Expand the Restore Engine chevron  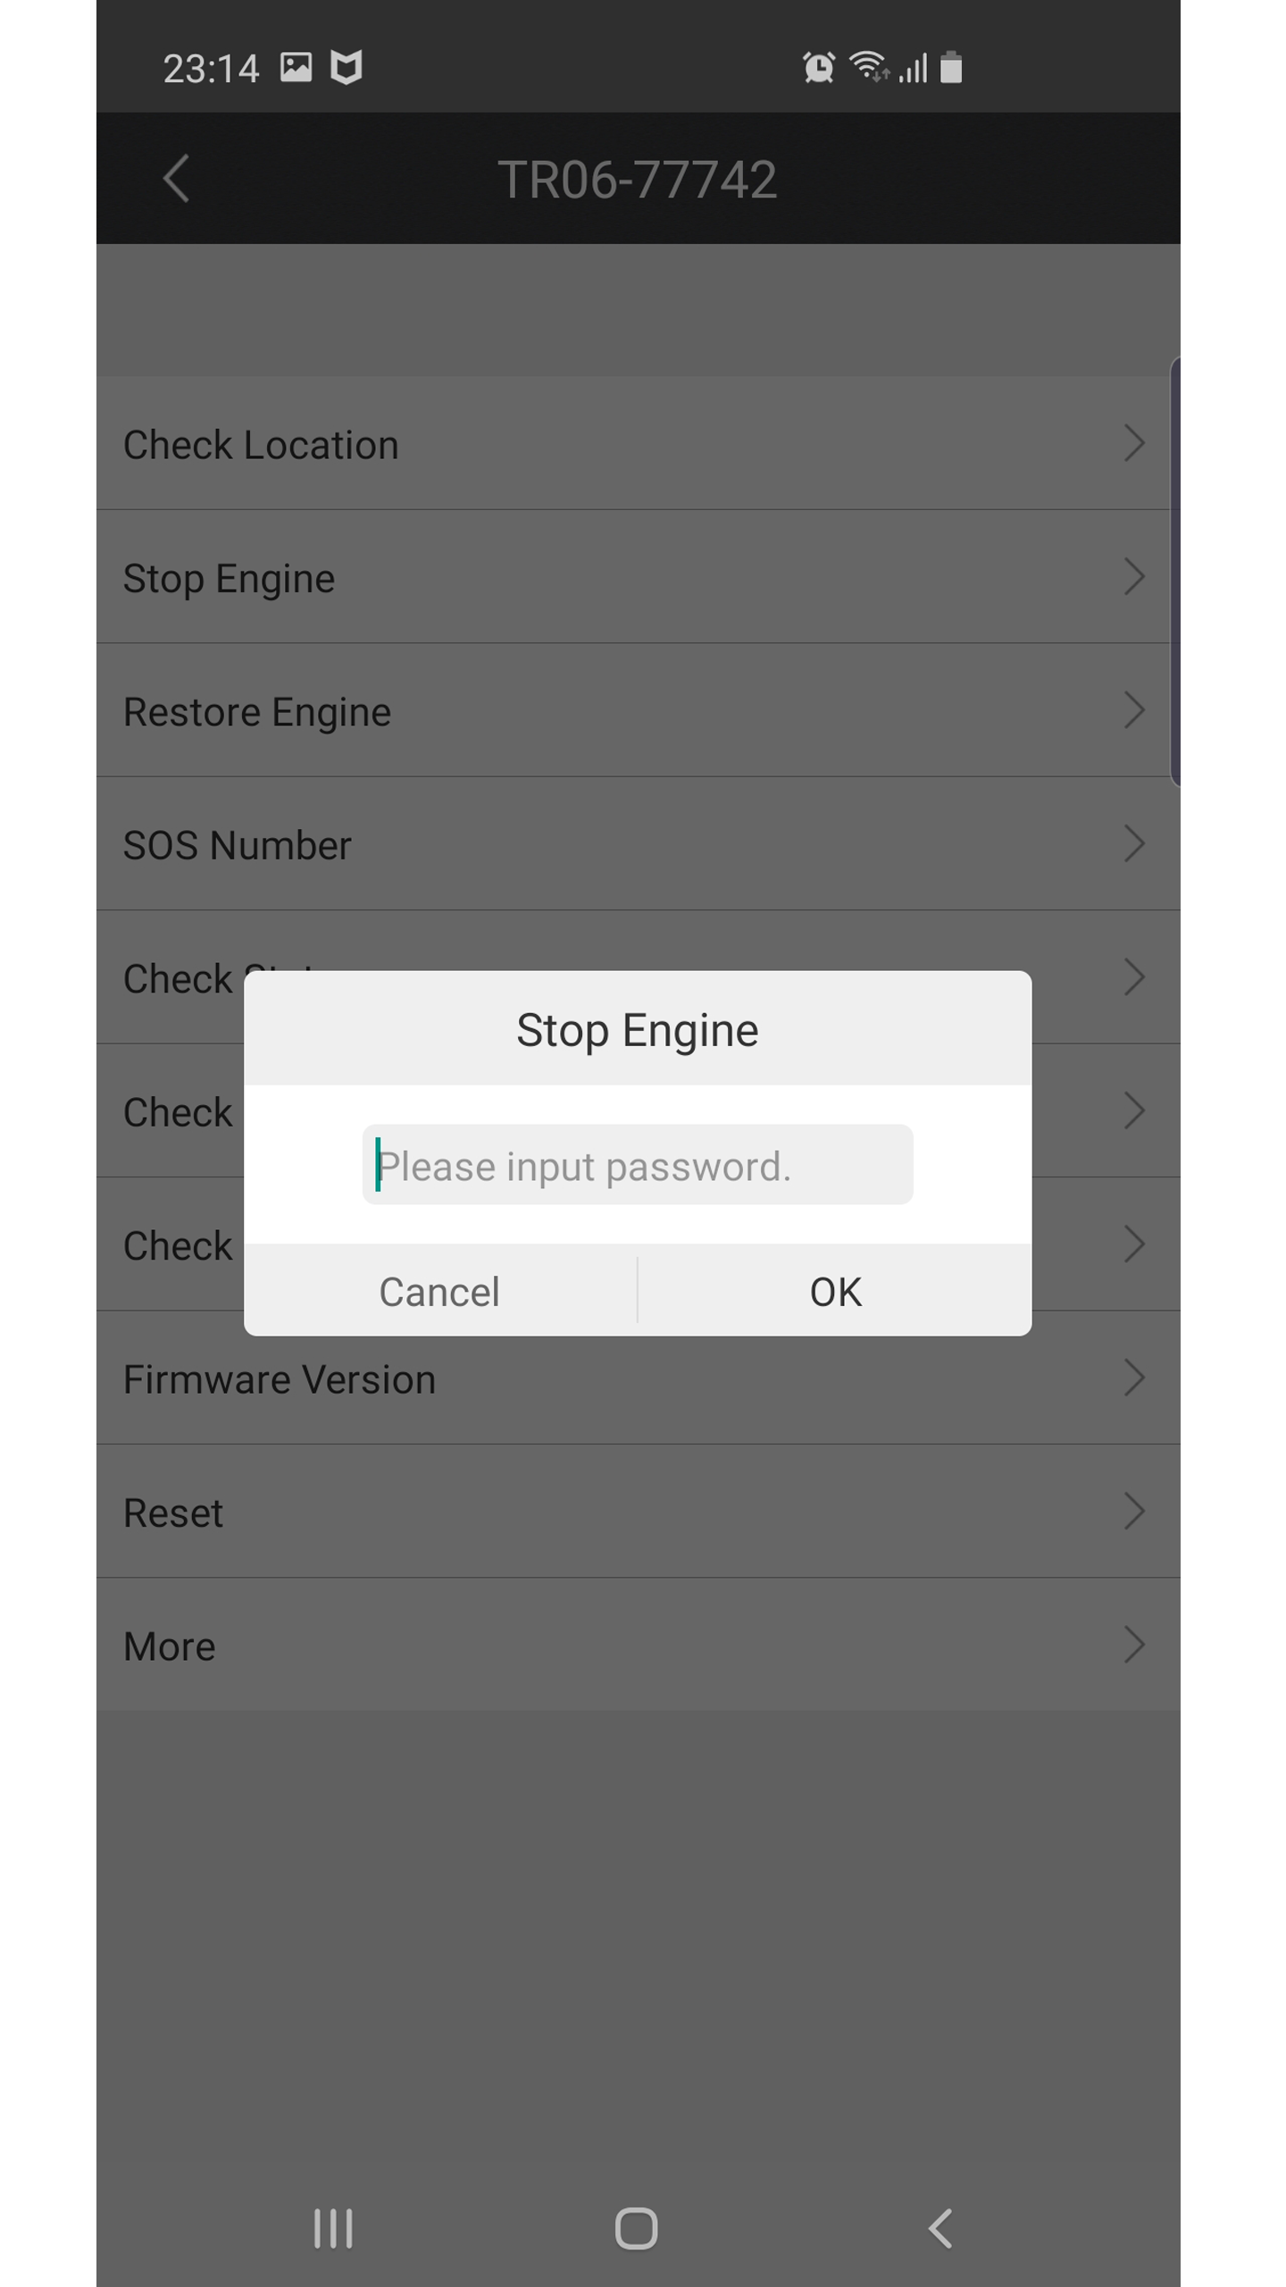click(1134, 710)
